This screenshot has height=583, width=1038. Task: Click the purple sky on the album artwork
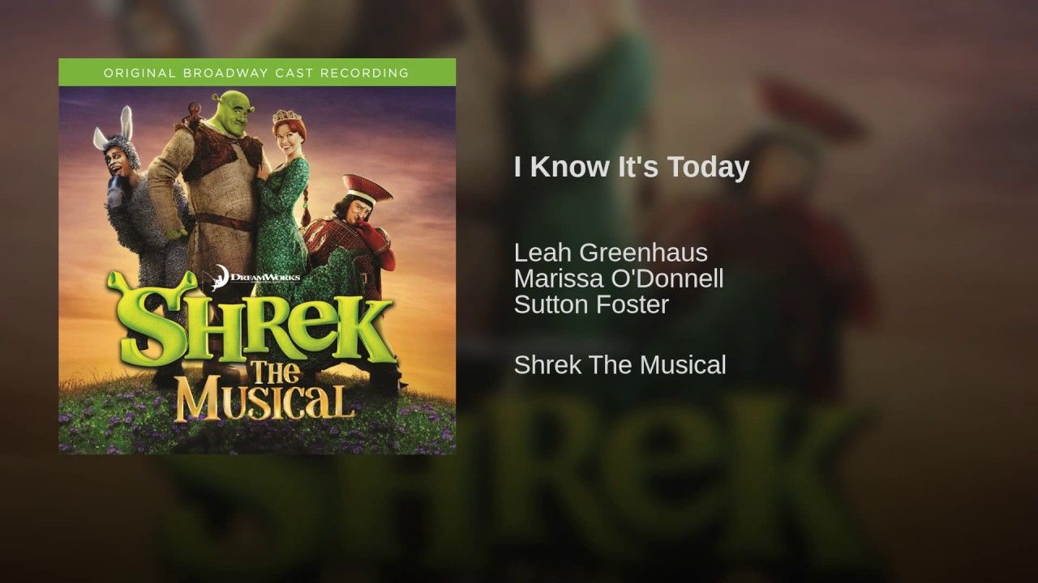[x=389, y=121]
